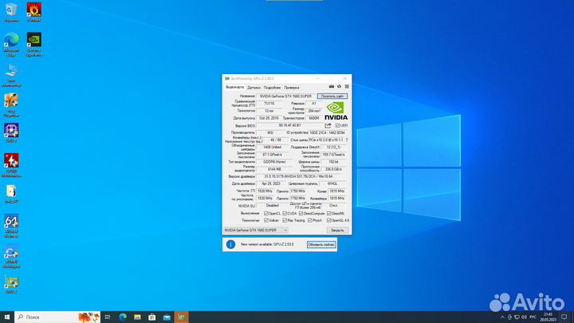Click the BIOS export share icon
This screenshot has height=323, width=574.
point(328,125)
